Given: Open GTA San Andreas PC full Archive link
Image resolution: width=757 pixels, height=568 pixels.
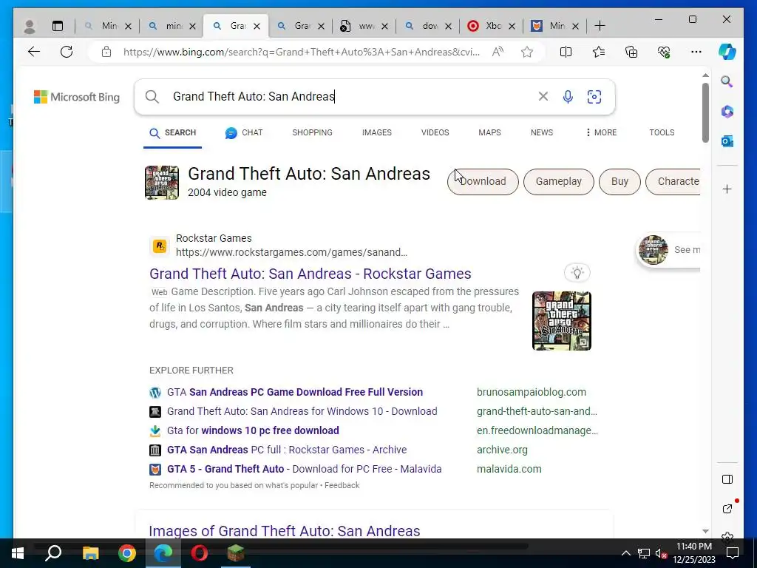Looking at the screenshot, I should 287,450.
